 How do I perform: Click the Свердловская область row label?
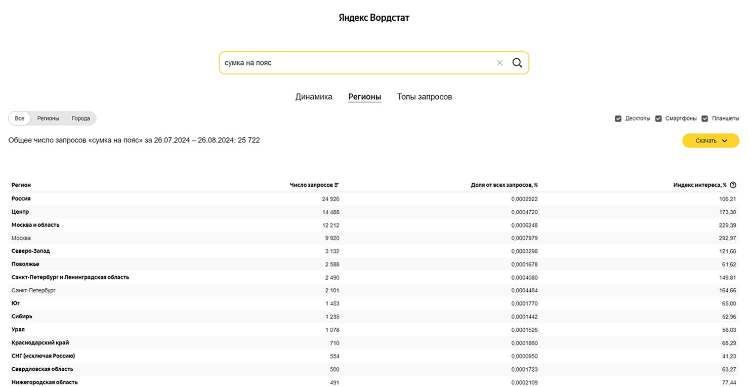pyautogui.click(x=43, y=369)
